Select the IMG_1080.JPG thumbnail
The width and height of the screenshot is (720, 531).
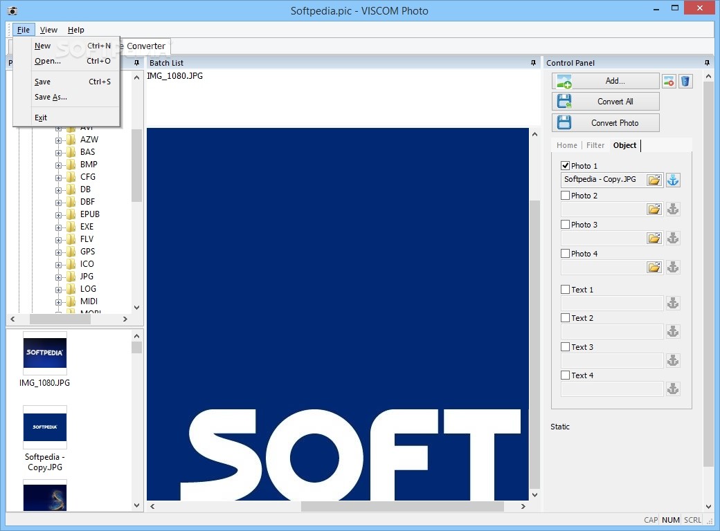pyautogui.click(x=45, y=353)
